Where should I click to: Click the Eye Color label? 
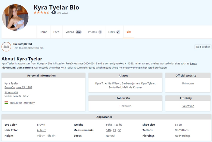point(11,125)
